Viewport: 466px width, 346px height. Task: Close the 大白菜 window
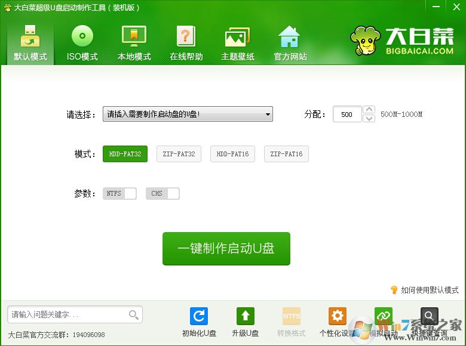(456, 7)
